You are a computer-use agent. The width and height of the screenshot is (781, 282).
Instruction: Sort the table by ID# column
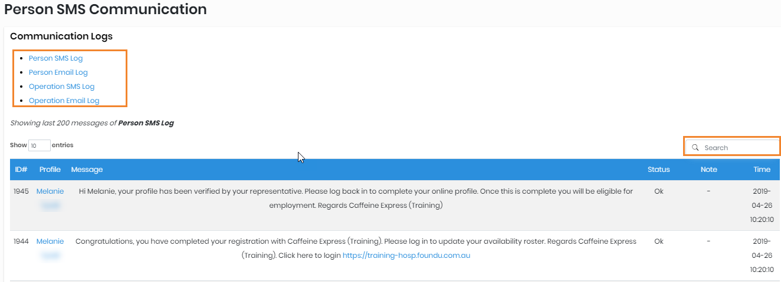[21, 170]
